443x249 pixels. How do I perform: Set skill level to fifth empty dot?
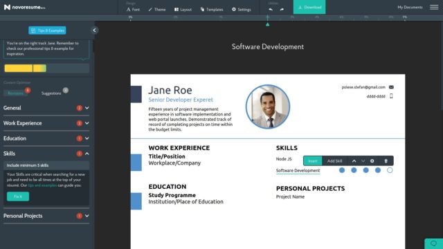pos(390,170)
